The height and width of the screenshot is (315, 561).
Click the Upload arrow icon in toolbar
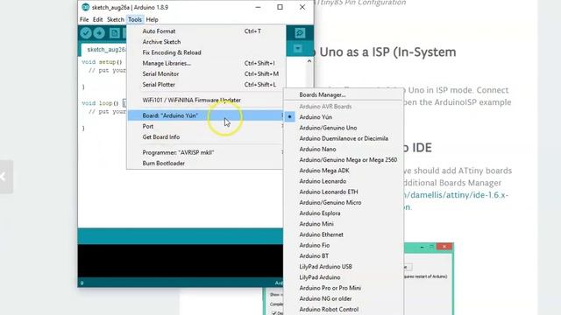(99, 33)
